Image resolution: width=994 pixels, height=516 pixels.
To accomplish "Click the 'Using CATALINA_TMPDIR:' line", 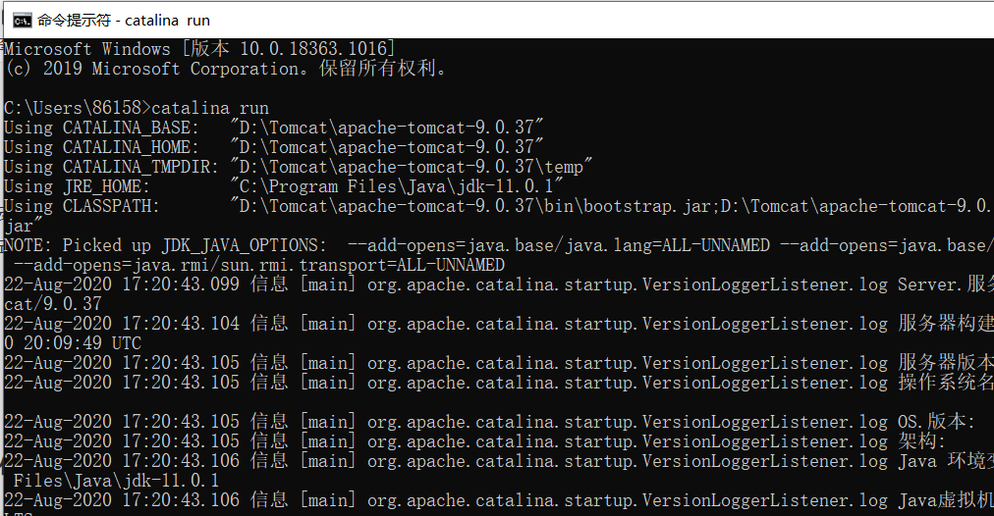I will pos(299,167).
